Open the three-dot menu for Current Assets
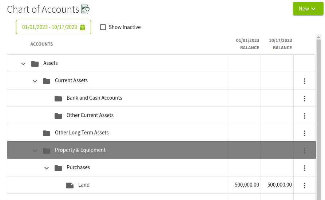325x200 pixels. point(305,81)
